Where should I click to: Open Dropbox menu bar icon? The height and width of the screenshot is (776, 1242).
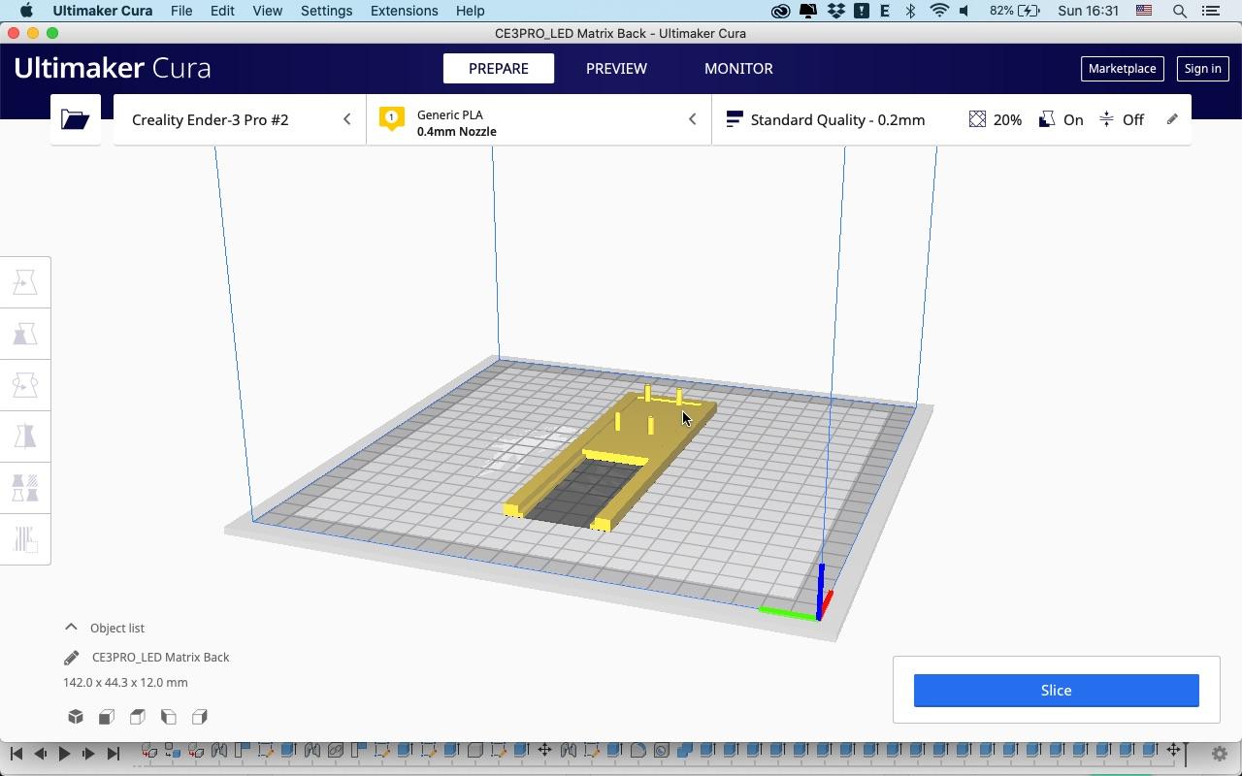click(x=835, y=11)
